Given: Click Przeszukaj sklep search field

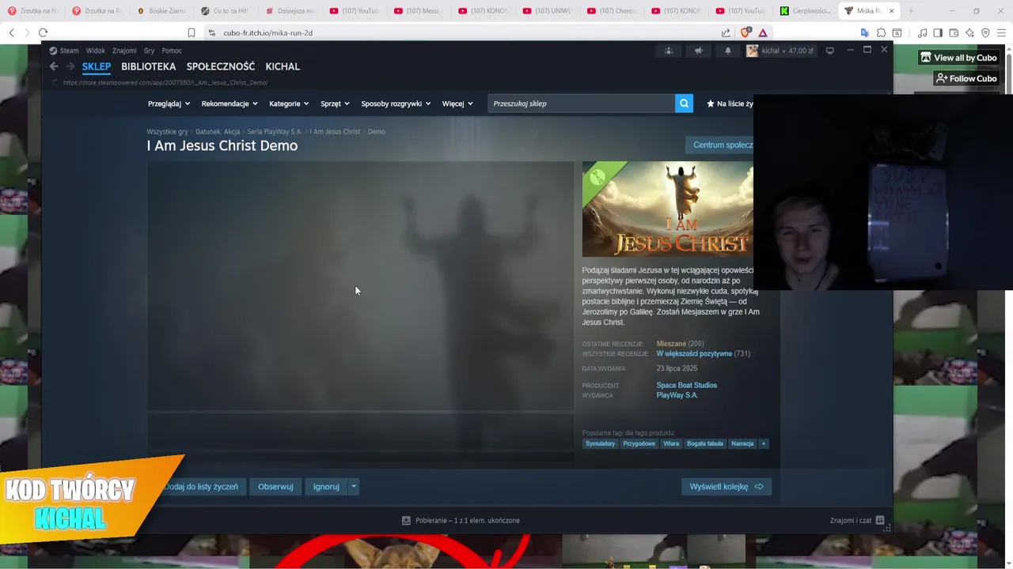Looking at the screenshot, I should click(581, 104).
